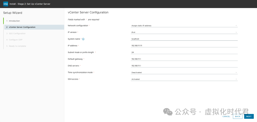Image resolution: width=257 pixels, height=122 pixels.
Task: Click the Setup Wizard heading
Action: pyautogui.click(x=12, y=13)
